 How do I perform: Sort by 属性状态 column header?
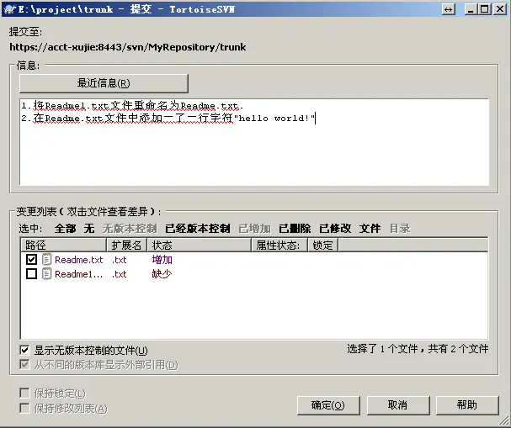click(x=279, y=245)
